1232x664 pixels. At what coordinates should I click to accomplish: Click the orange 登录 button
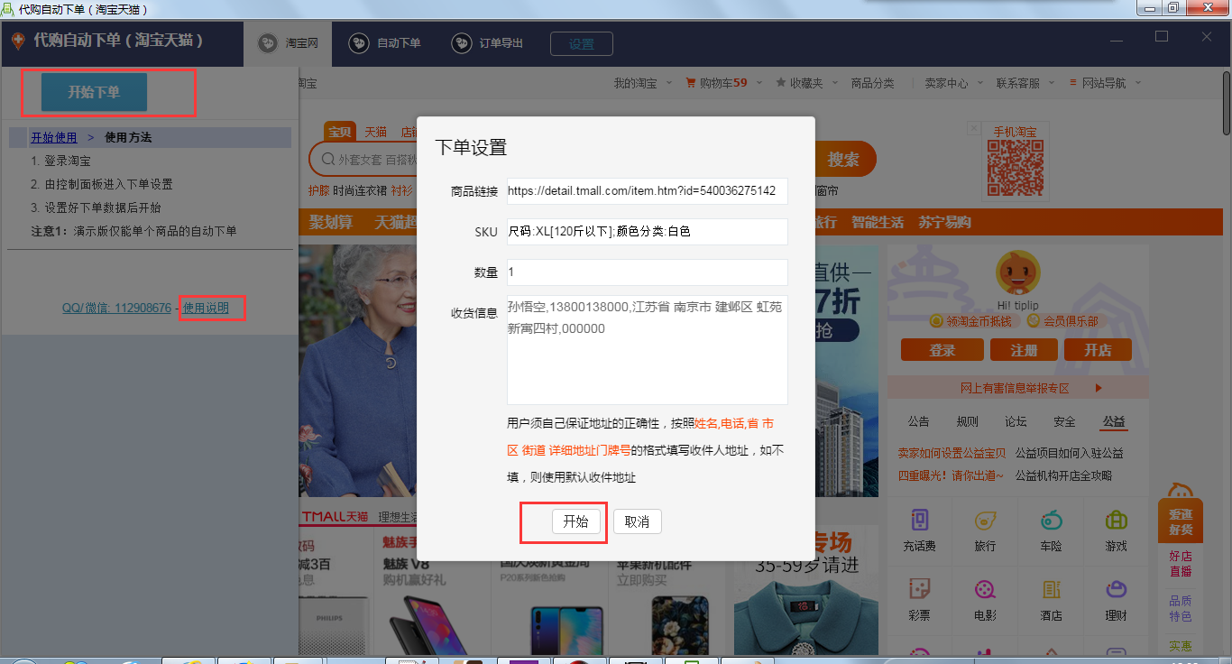point(942,350)
